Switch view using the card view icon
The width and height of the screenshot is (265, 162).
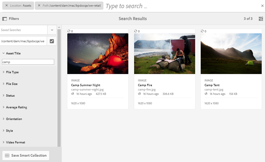(x=261, y=19)
